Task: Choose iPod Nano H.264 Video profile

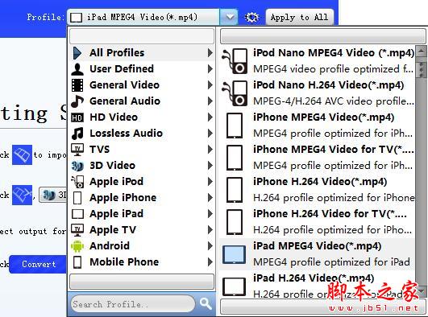Action: 318,93
